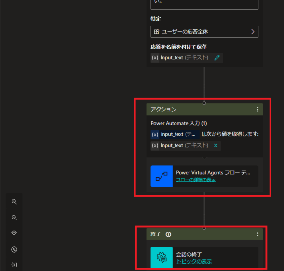Viewport: 284px width, 271px height.
Task: Open the アクション node three-dot menu
Action: pyautogui.click(x=258, y=109)
